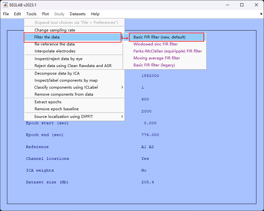Open the File menu
Viewport: 264px width, 211px height.
pyautogui.click(x=6, y=14)
